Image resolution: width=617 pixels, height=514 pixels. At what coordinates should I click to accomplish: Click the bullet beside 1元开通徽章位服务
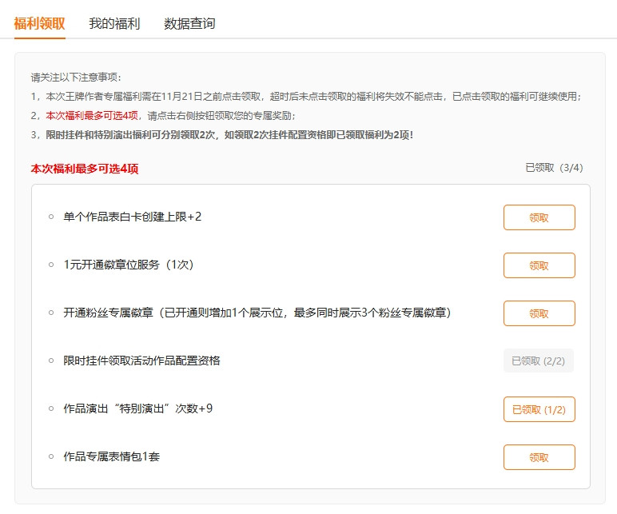point(51,265)
